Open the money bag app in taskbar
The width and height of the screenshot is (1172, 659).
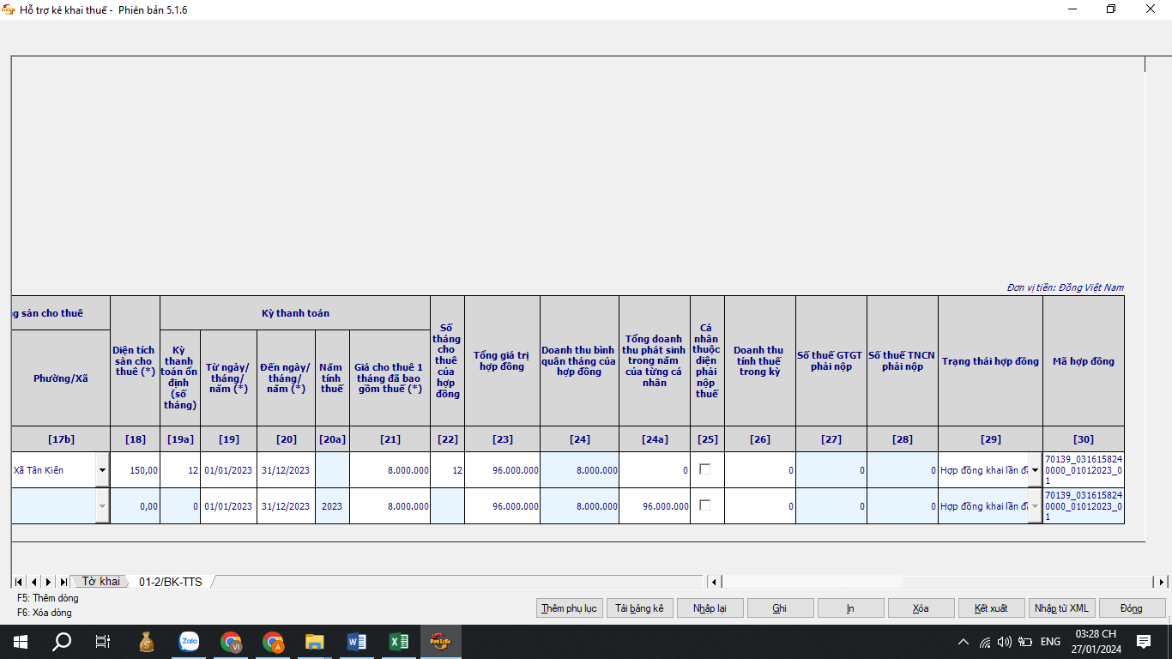click(147, 642)
